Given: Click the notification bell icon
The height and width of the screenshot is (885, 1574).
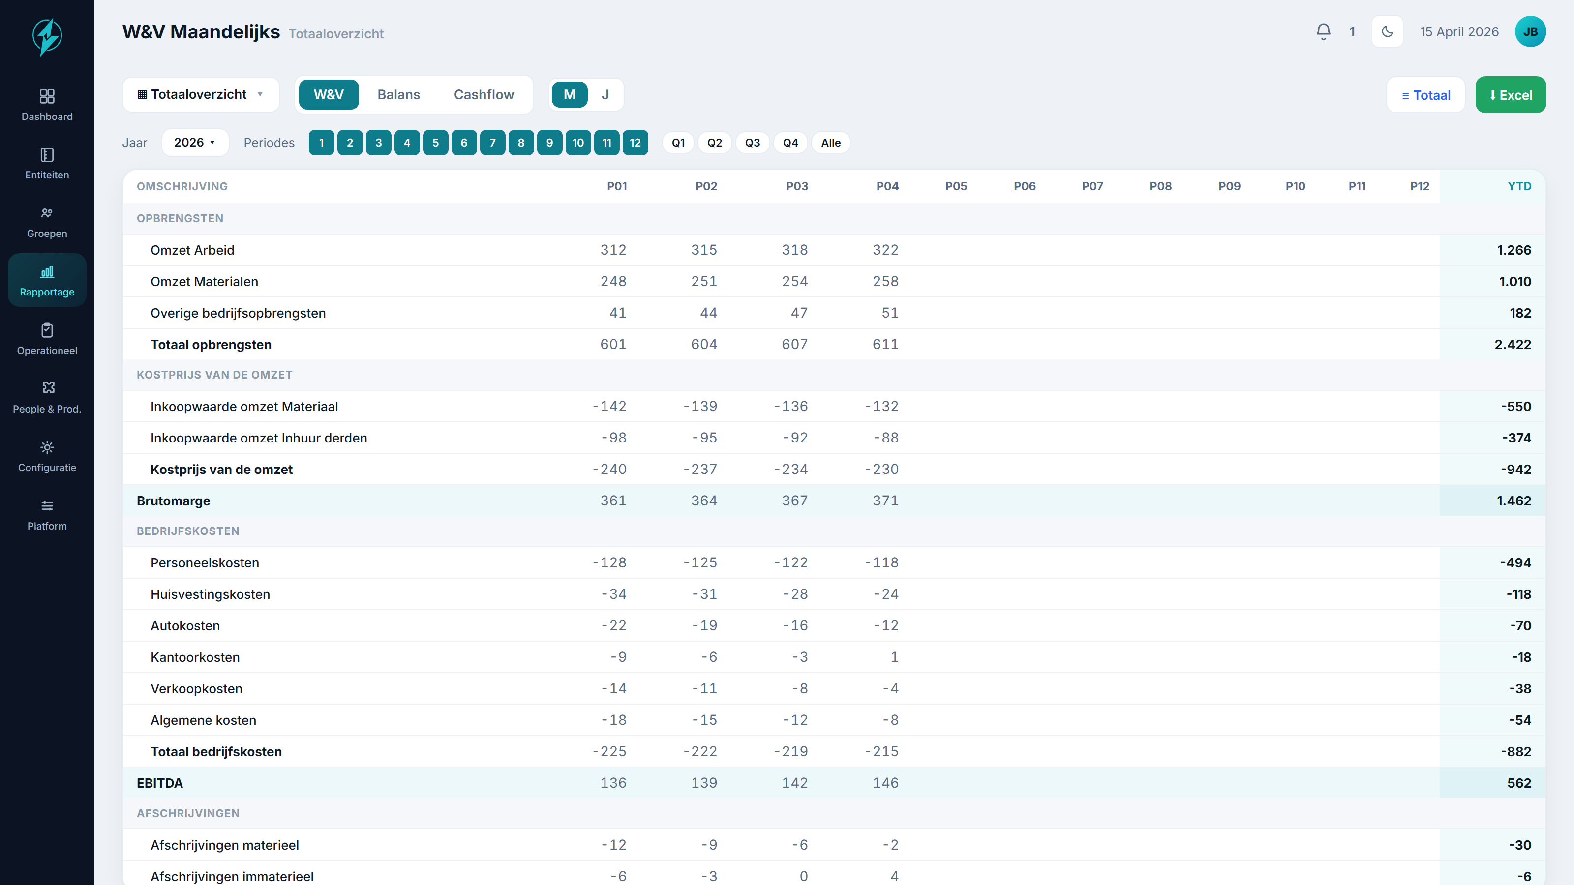Looking at the screenshot, I should click(x=1324, y=32).
